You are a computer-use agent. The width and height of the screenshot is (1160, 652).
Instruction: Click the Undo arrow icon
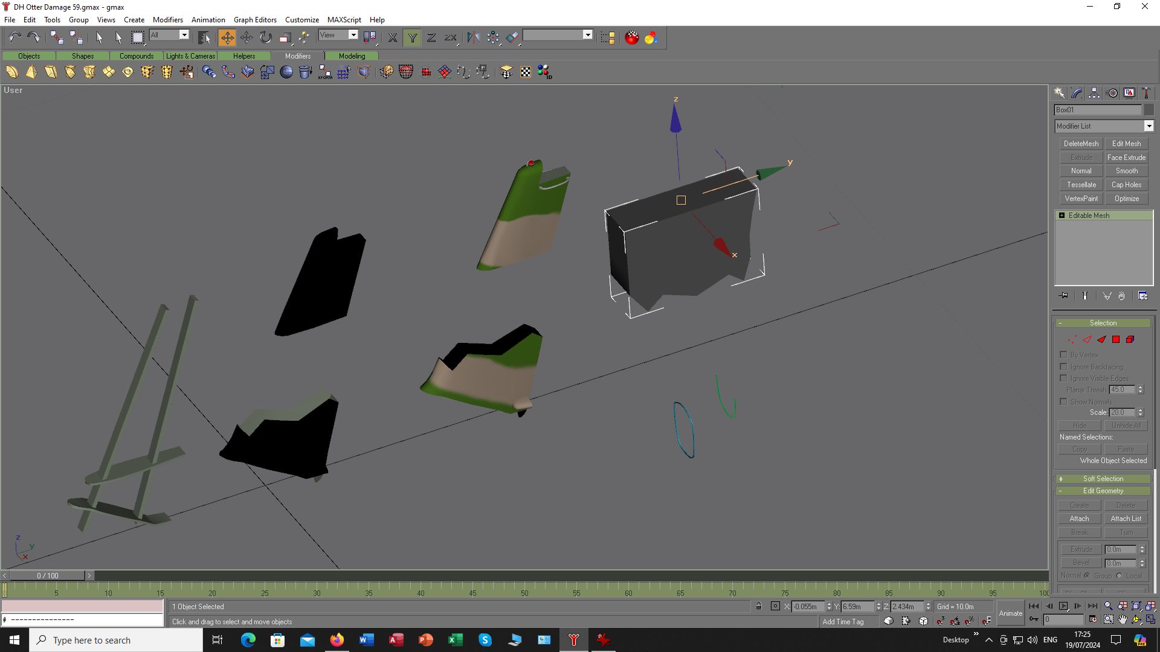14,37
